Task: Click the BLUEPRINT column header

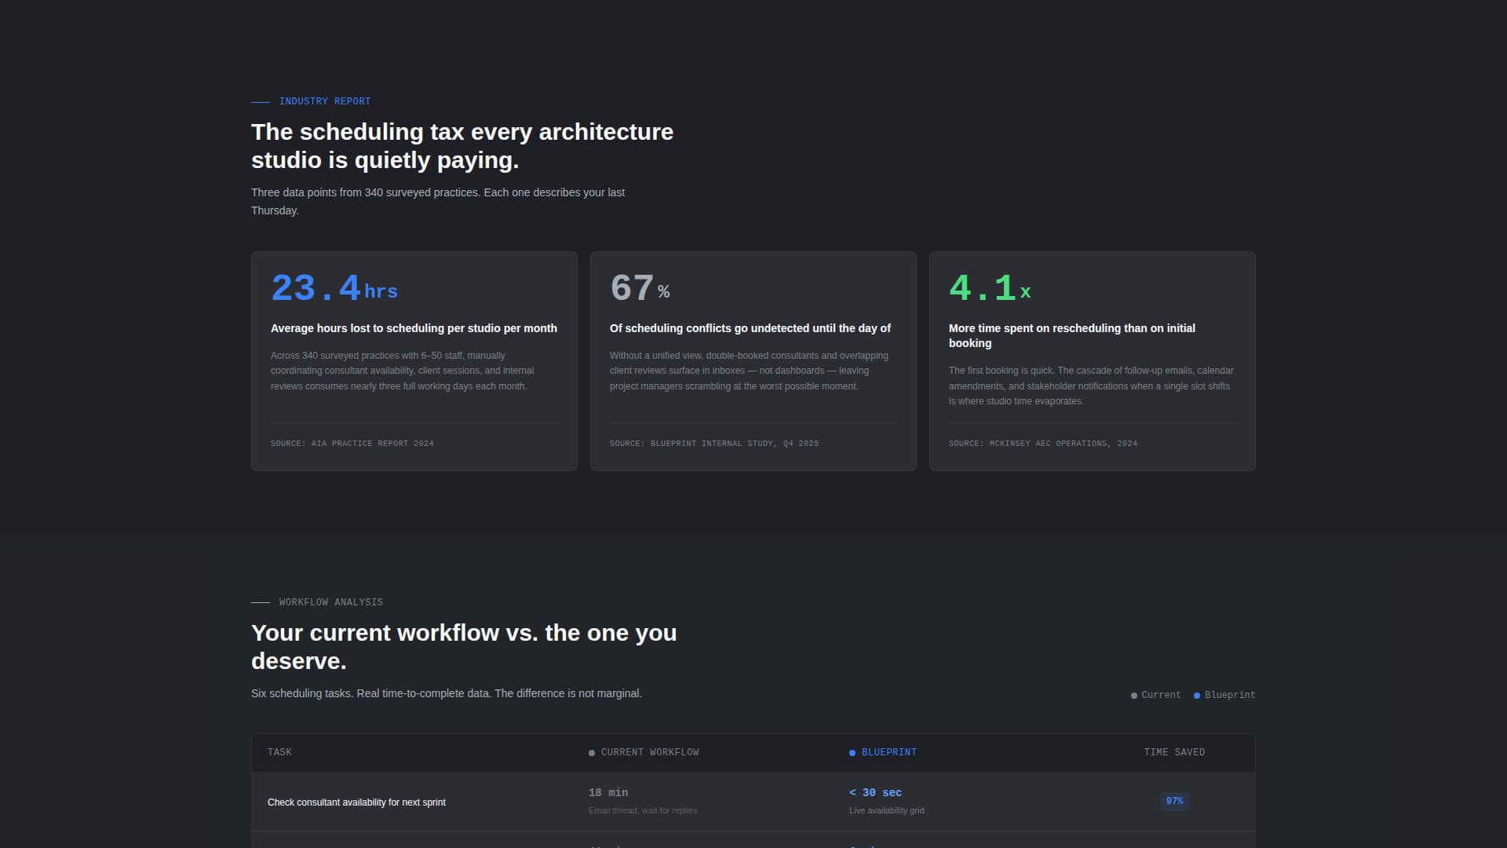Action: coord(883,752)
